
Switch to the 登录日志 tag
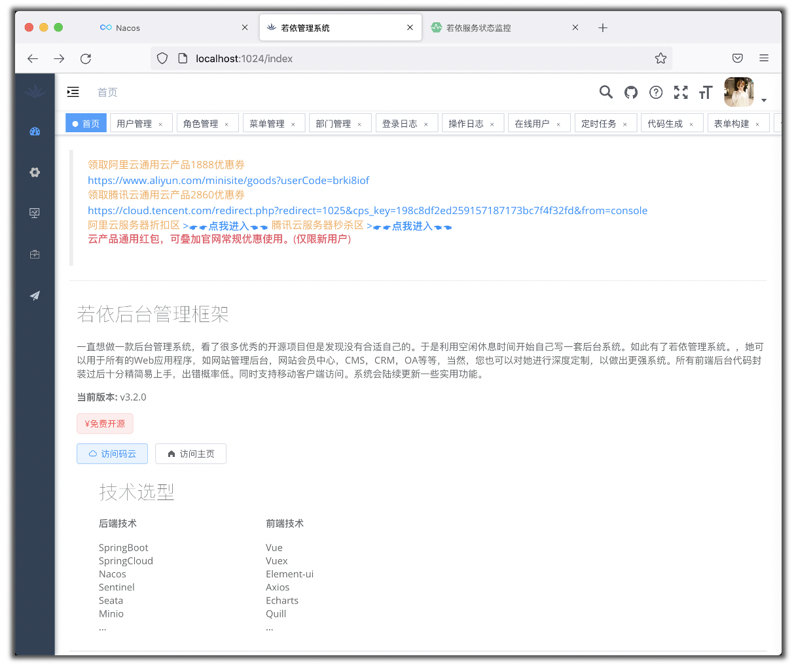click(x=400, y=123)
